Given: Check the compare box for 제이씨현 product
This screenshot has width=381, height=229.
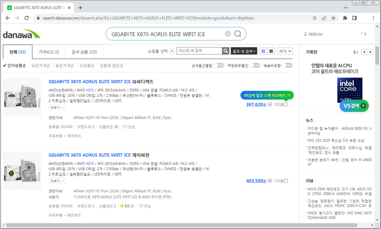Looking at the screenshot, I should point(286,181).
